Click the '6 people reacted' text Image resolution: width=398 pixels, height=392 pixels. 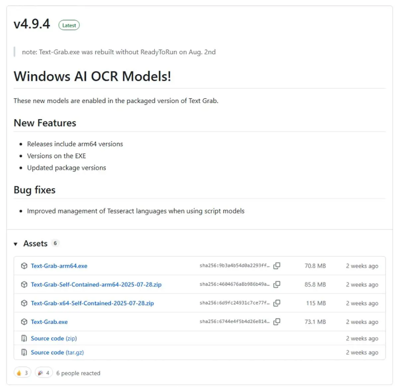click(78, 373)
